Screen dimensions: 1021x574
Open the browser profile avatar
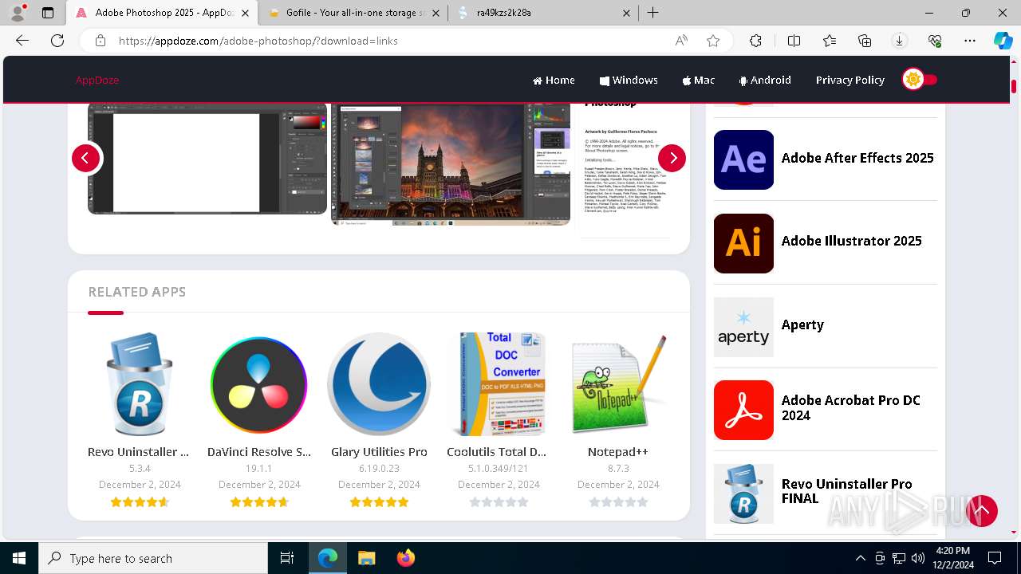18,13
